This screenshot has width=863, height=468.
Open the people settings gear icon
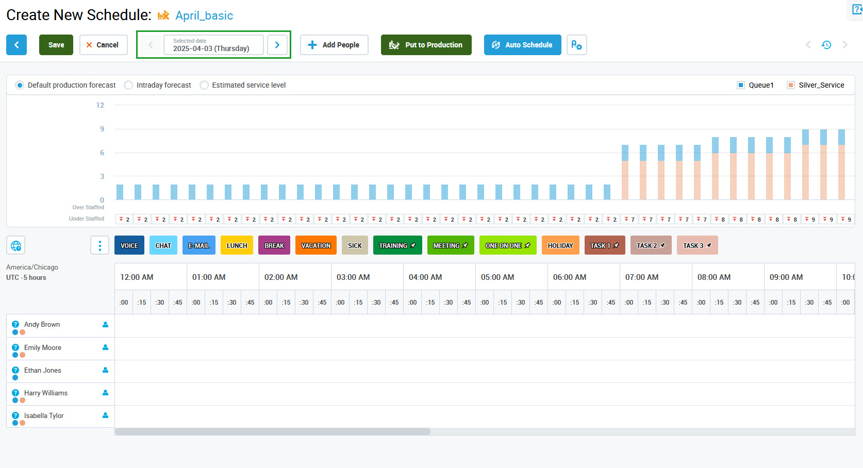pyautogui.click(x=576, y=45)
